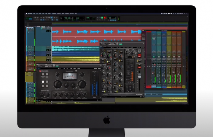Screen dimensions: 213x137
Task: Select the Pencil tool in edit toolbar
Action: point(57,18)
